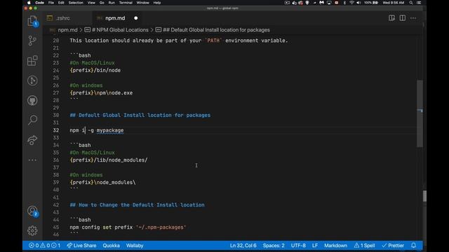
Task: Click Wallaby in the status bar
Action: (x=135, y=246)
